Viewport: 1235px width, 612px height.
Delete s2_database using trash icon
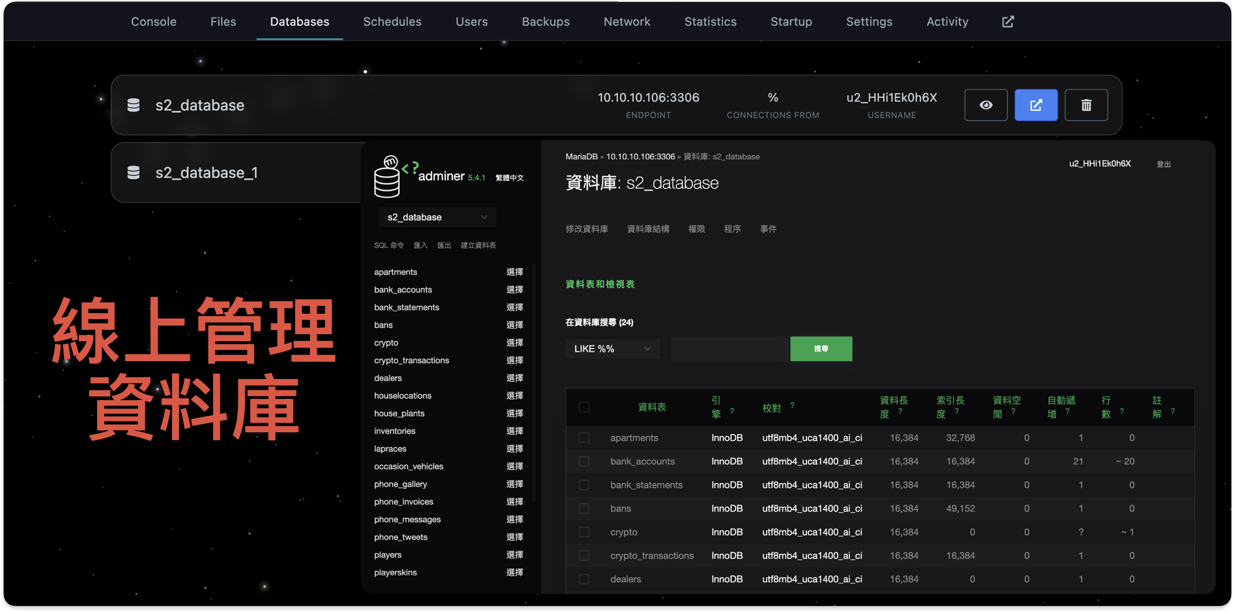click(1086, 105)
